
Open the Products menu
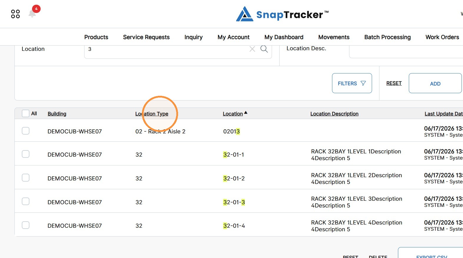[96, 37]
